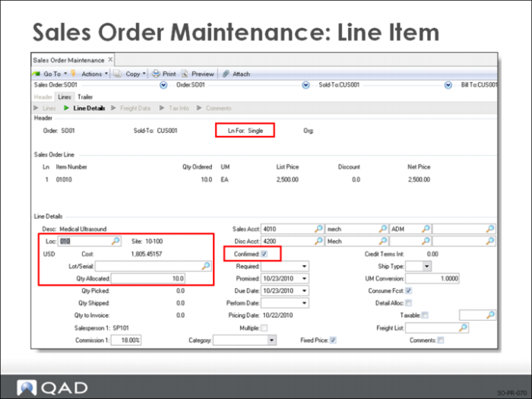Click the Medical Ultrasound description text
The image size is (532, 399).
[83, 229]
